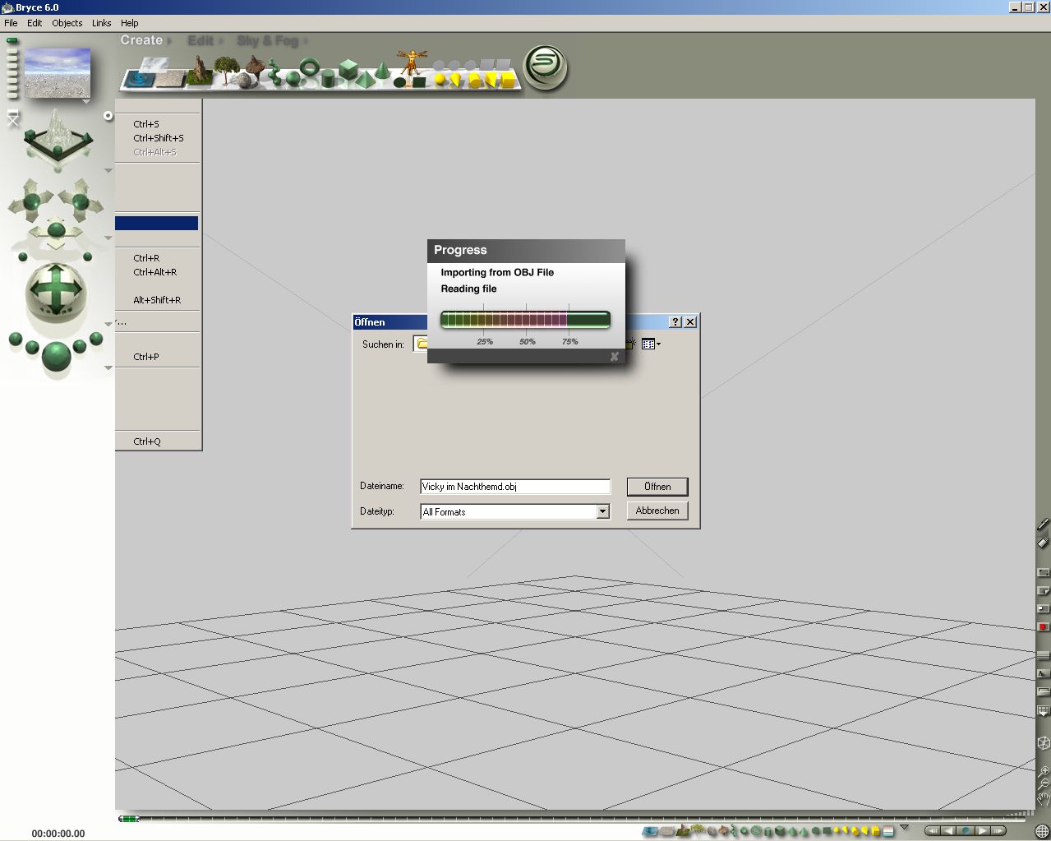Create a stone object

coord(245,81)
